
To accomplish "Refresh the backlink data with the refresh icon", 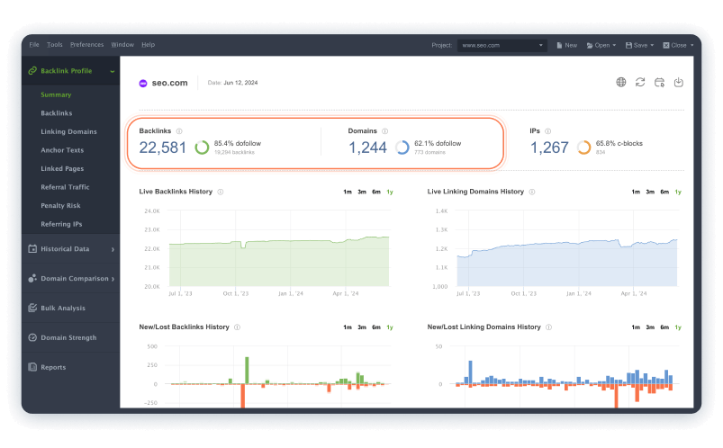I will [x=640, y=82].
